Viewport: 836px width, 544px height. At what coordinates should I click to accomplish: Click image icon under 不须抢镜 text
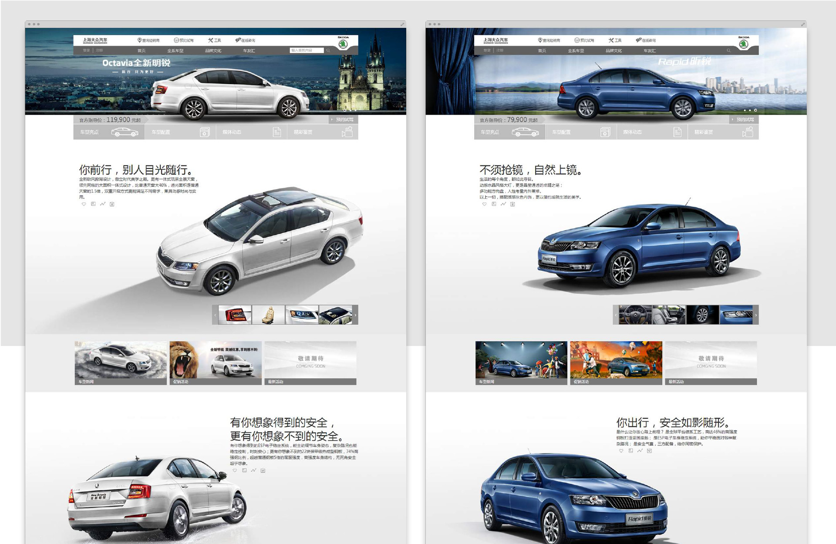pos(494,204)
